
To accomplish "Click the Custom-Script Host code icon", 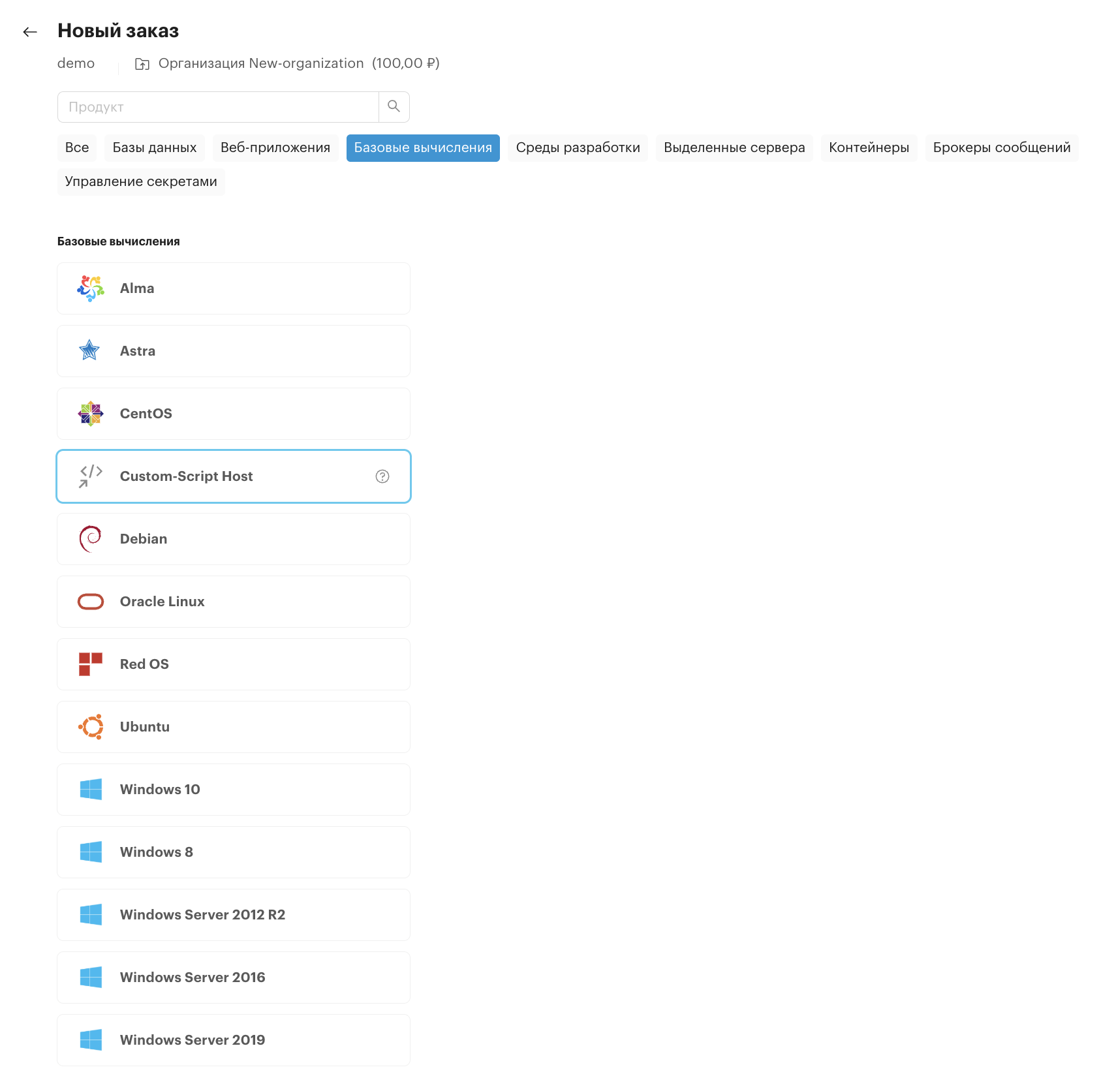I will pyautogui.click(x=91, y=476).
